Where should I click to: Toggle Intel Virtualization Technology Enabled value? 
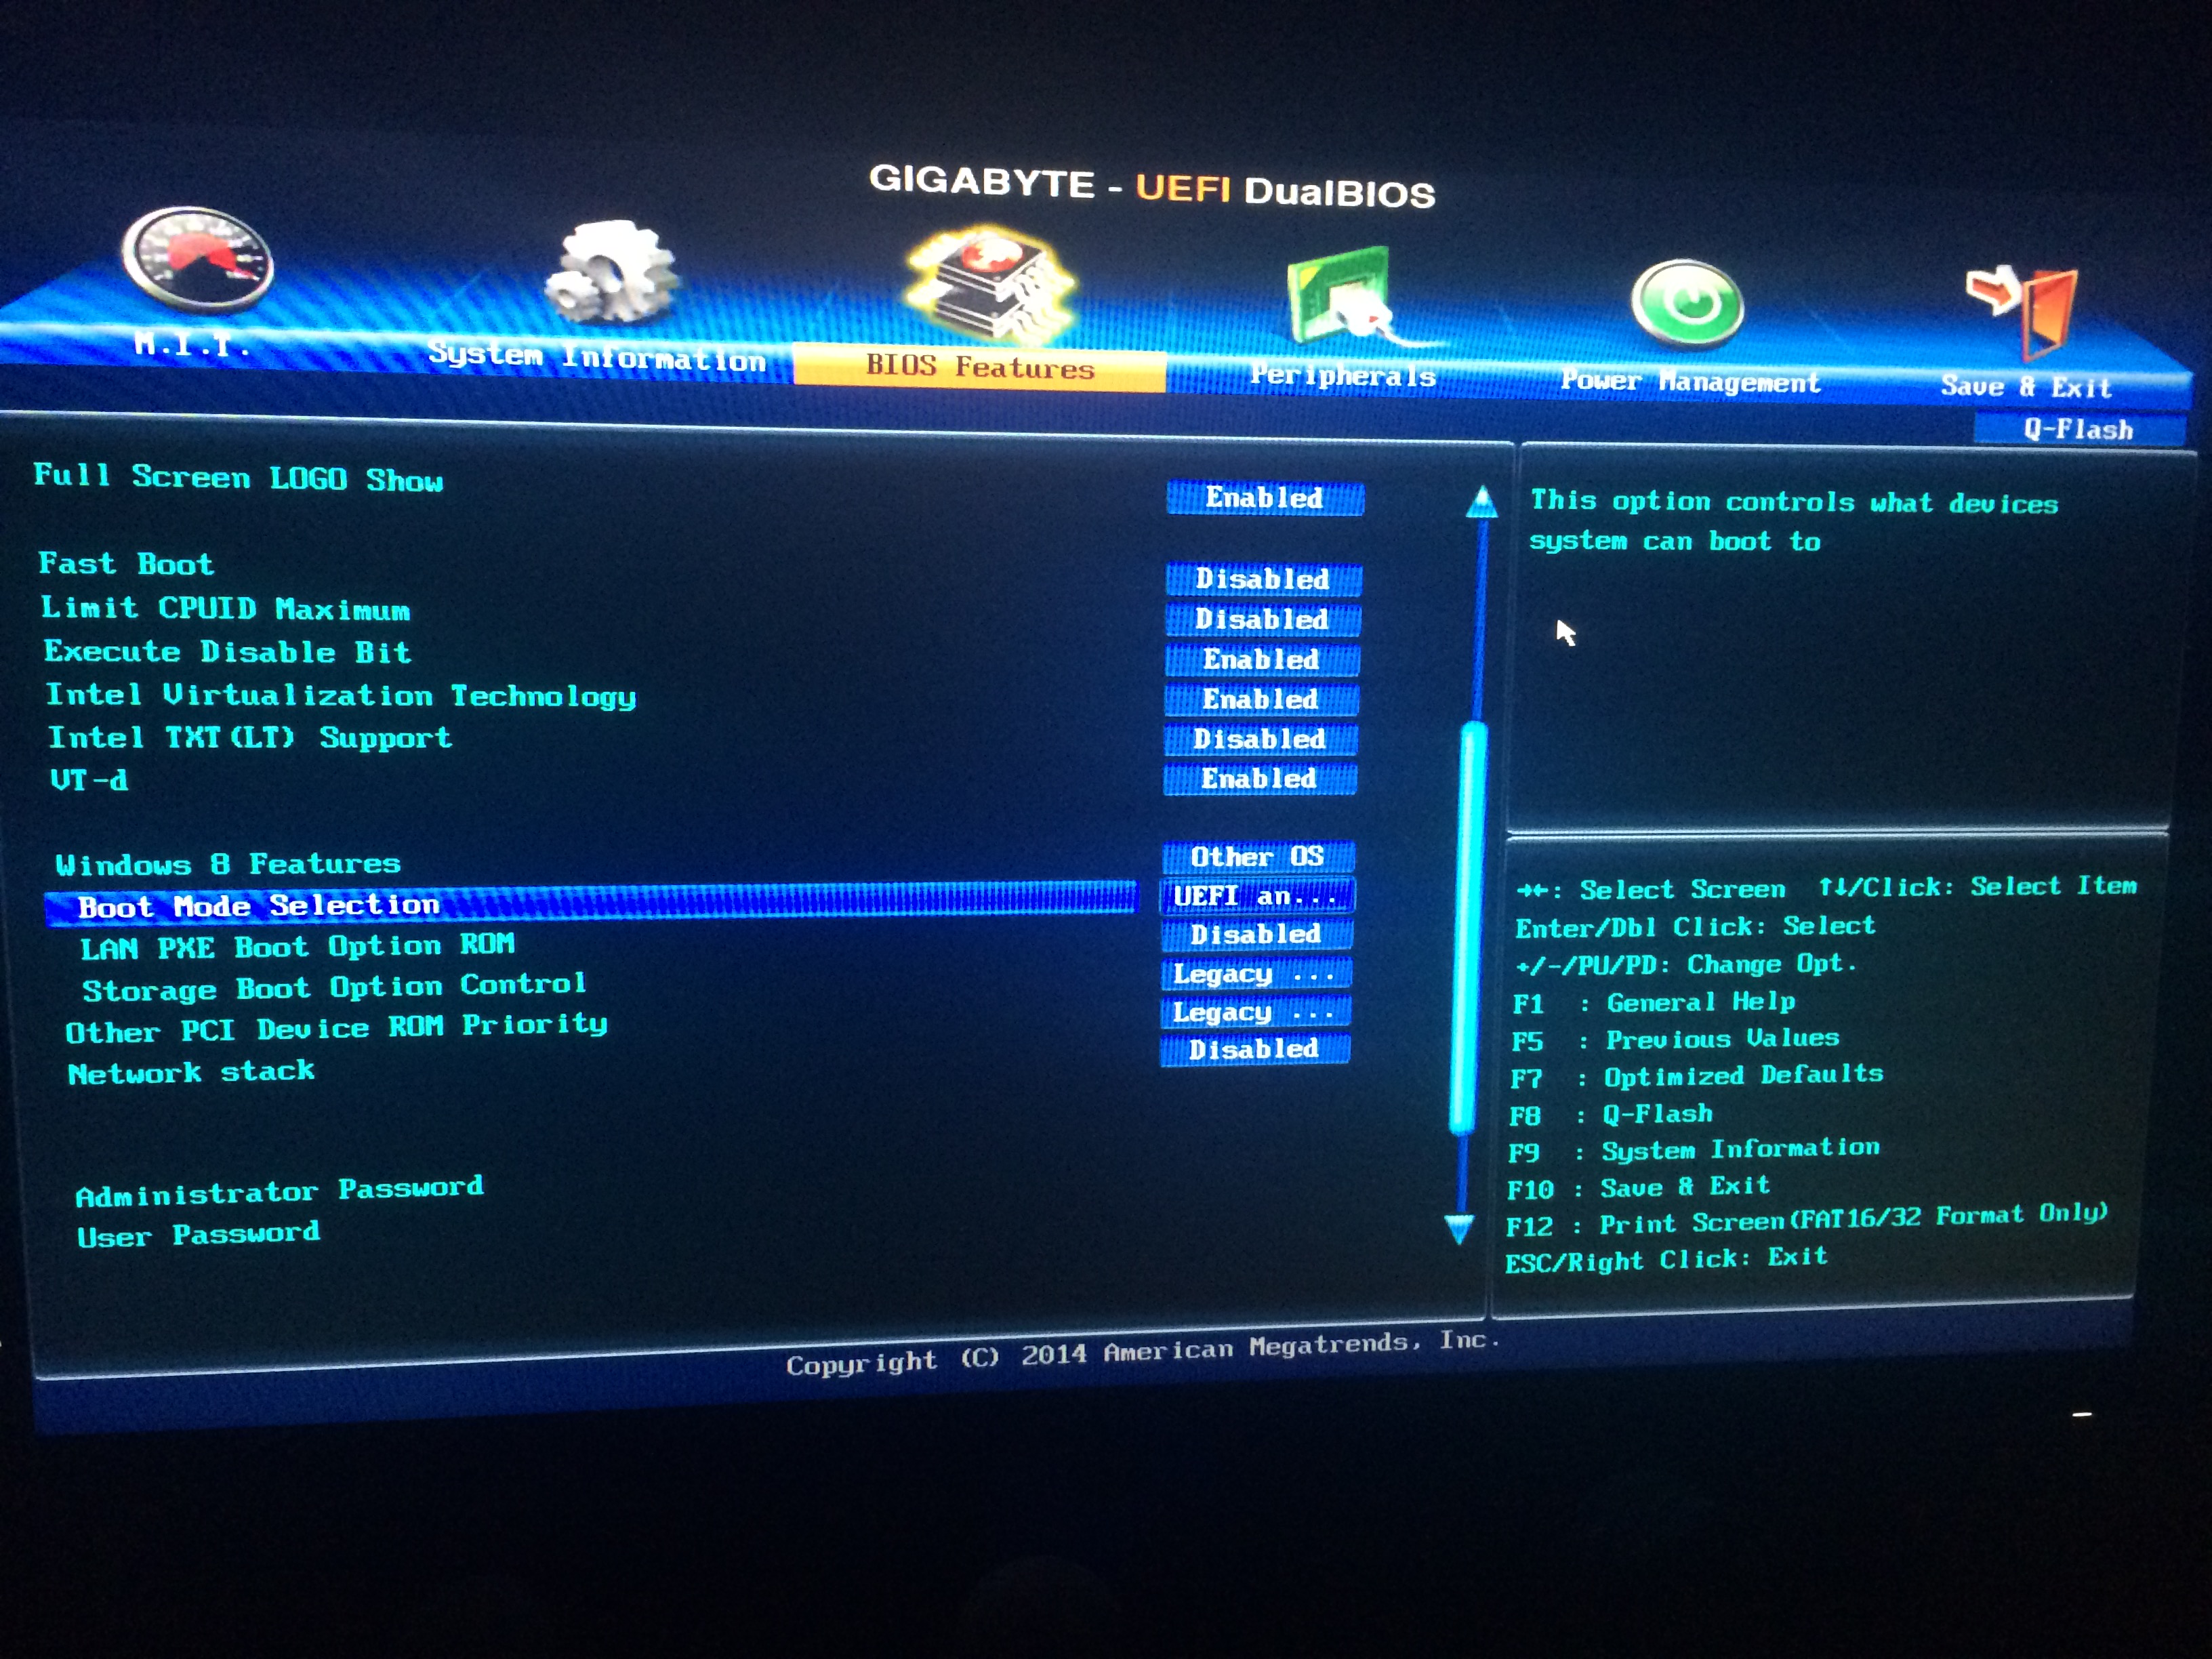1260,699
